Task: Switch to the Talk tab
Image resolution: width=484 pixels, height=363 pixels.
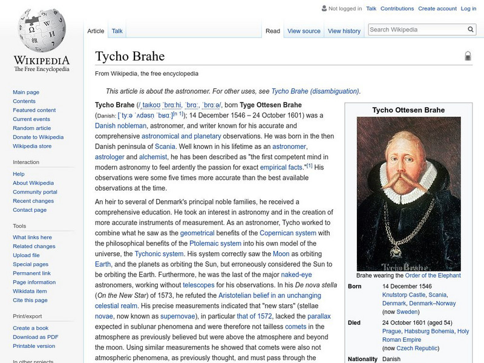Action: click(x=117, y=31)
